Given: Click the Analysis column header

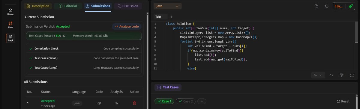Looking at the screenshot, I should tap(117, 92).
